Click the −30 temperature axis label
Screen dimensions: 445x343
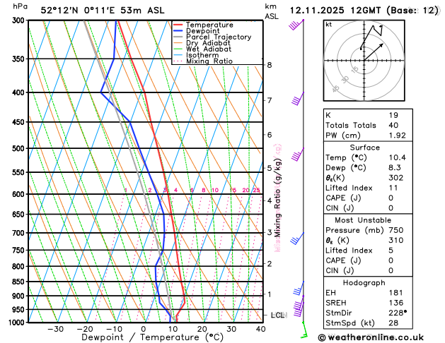click(x=55, y=329)
